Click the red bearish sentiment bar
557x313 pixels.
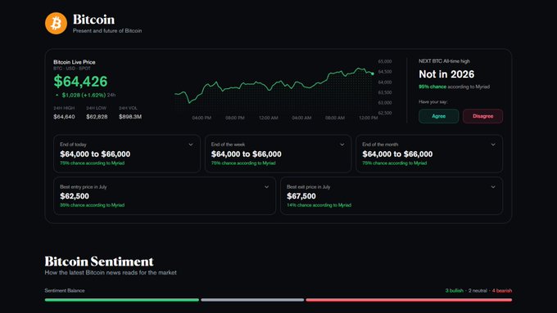(409, 300)
